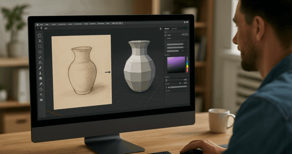This screenshot has width=292, height=154.
Task: Select the cube primitive tool in left toolbar
Action: tap(40, 78)
